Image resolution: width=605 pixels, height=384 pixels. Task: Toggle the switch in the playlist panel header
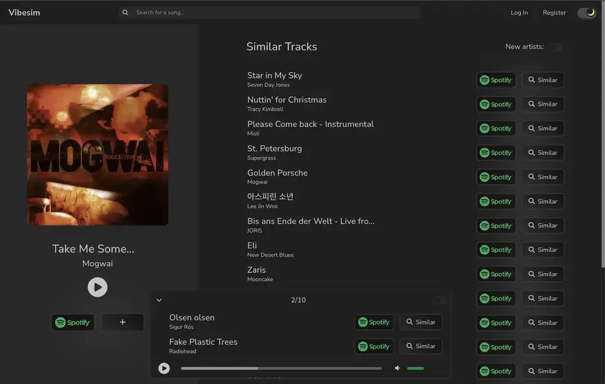click(x=440, y=300)
